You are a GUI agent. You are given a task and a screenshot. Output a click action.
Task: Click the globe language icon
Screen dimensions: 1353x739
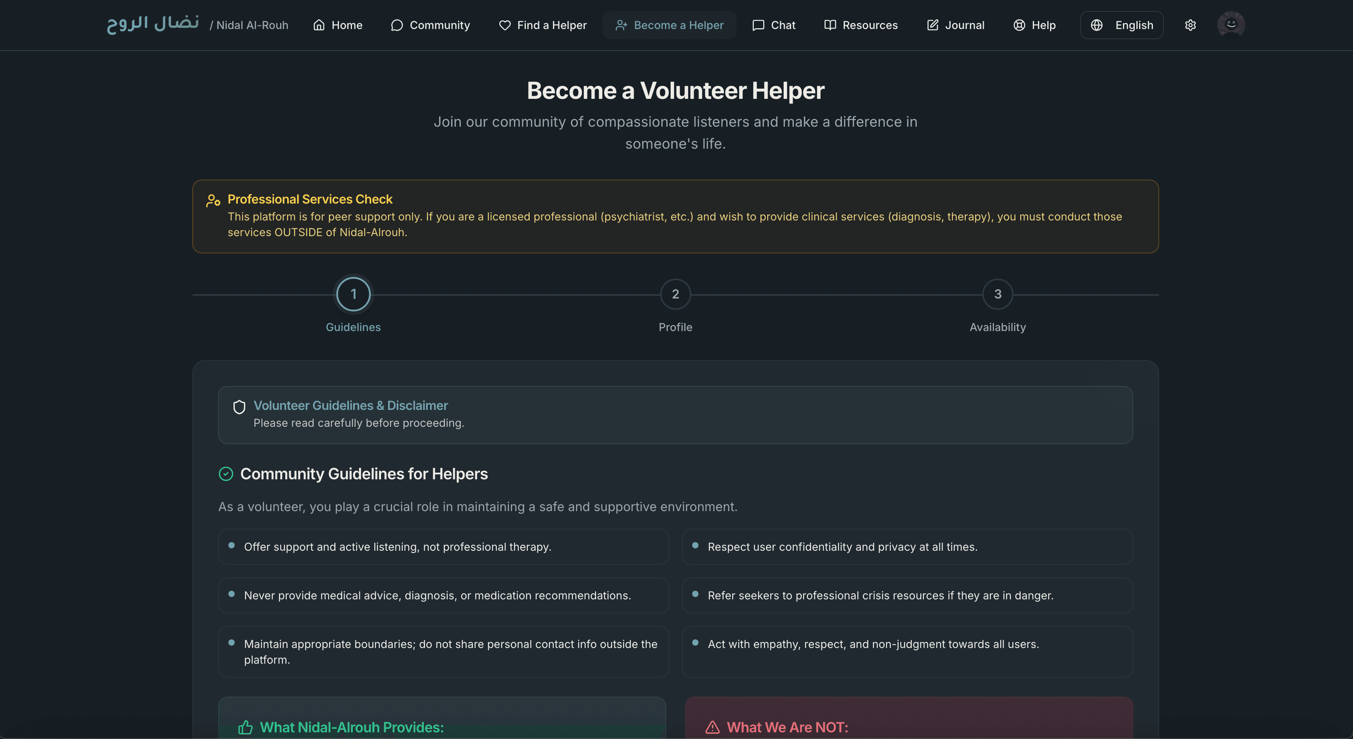click(1097, 25)
